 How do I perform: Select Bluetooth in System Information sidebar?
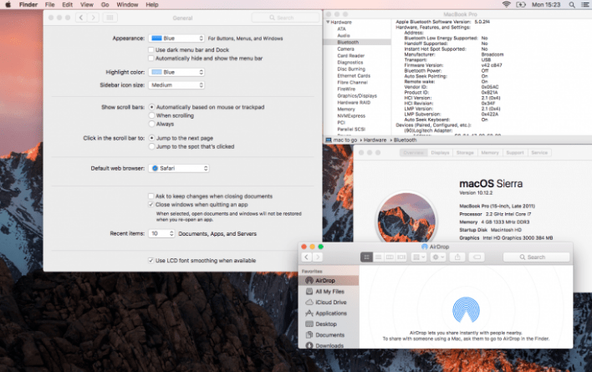click(x=357, y=43)
